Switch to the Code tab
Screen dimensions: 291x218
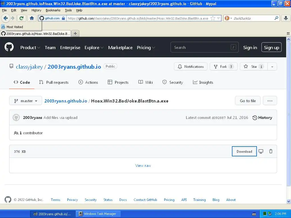(22, 82)
